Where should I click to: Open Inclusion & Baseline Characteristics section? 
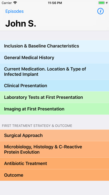[x=54, y=46]
